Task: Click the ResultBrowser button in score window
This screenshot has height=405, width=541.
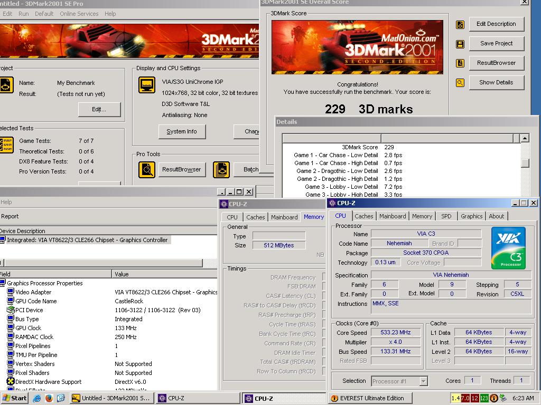Action: pyautogui.click(x=496, y=63)
